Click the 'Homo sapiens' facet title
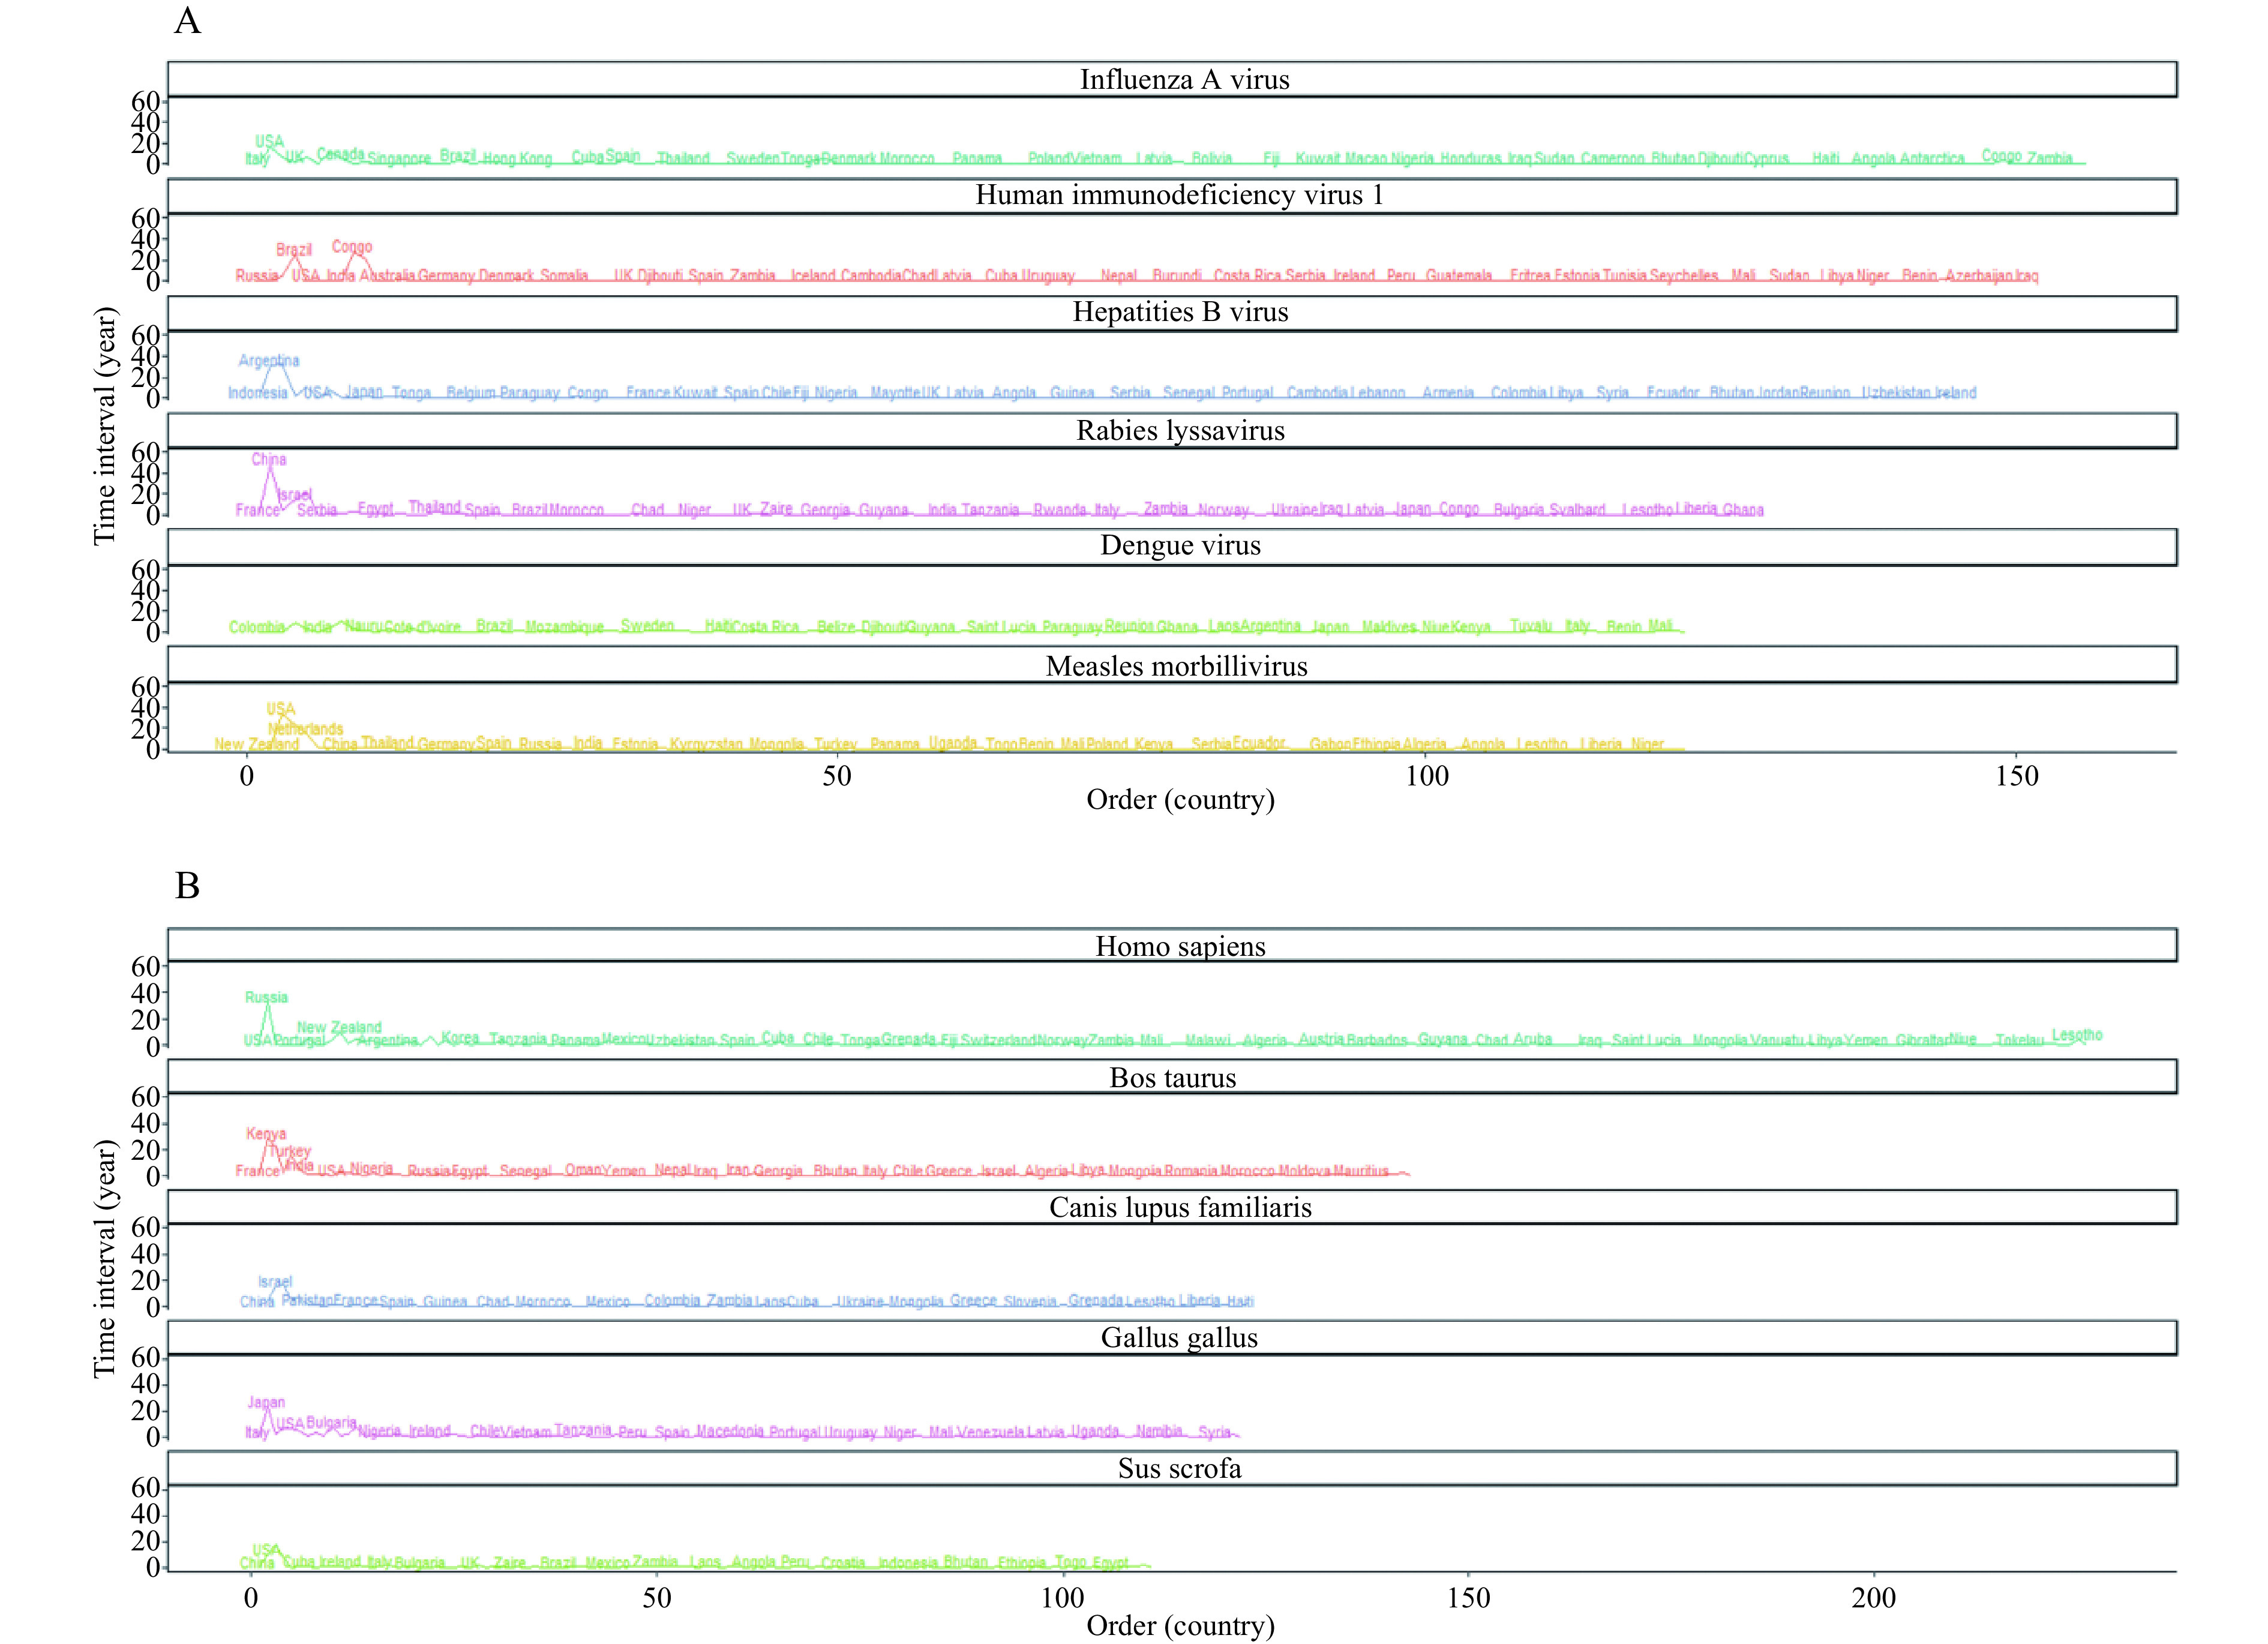Viewport: 2268px width, 1644px height. point(1180,946)
